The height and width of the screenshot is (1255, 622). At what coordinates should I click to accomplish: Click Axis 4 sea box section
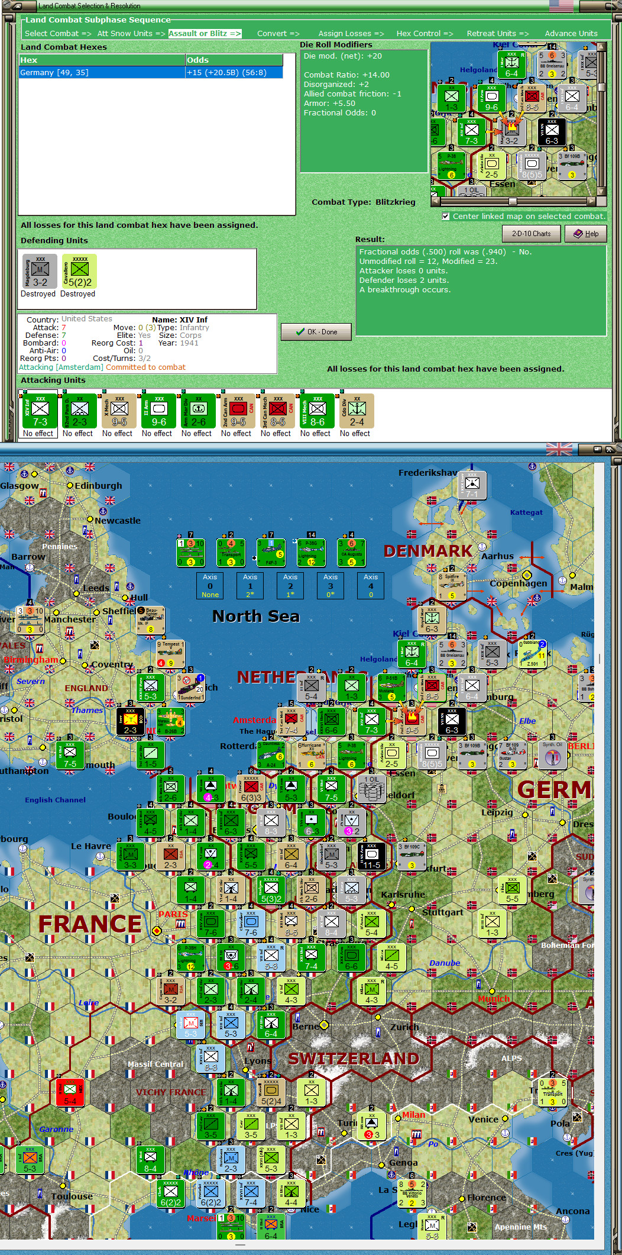(x=371, y=586)
